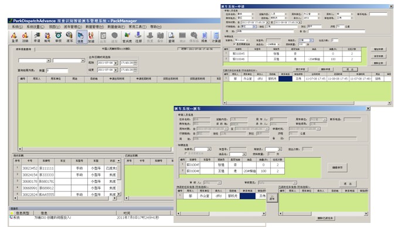The image size is (394, 227).
Task: Select the 派车 dispatch toolbar icon
Action: tap(69, 37)
